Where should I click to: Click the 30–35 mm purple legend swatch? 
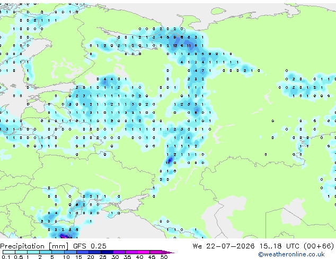(119, 252)
